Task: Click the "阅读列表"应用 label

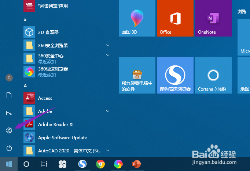Action: click(x=53, y=6)
